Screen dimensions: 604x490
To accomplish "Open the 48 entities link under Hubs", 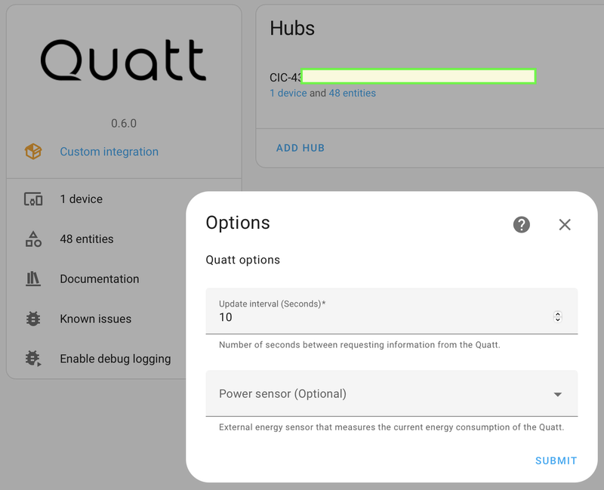I will click(352, 94).
